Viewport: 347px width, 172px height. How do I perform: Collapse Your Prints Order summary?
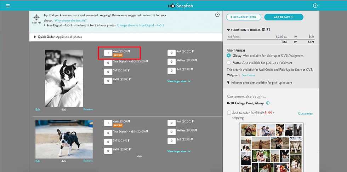[x=228, y=30]
